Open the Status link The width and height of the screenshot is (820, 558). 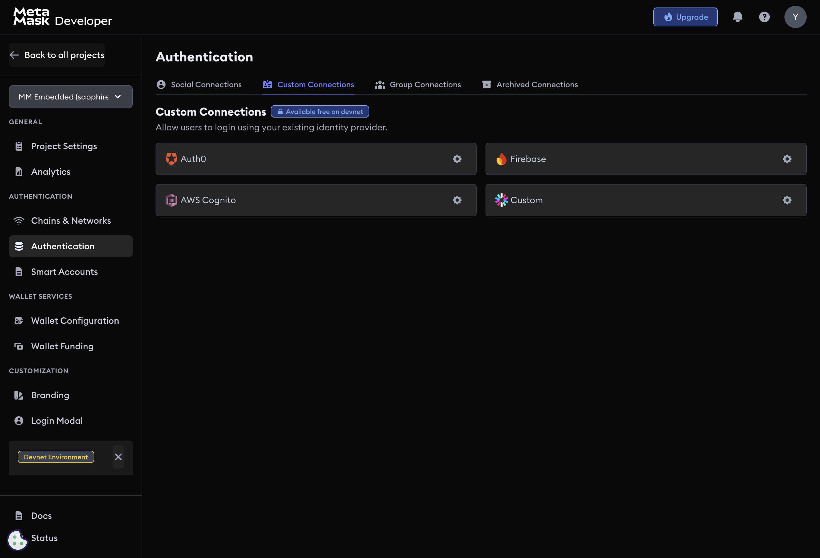click(44, 538)
